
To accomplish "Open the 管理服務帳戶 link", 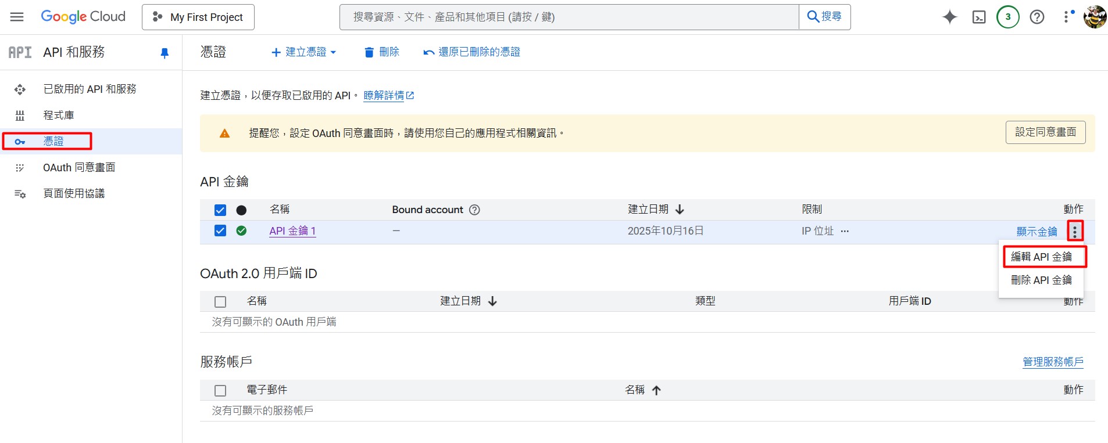I will [1053, 362].
